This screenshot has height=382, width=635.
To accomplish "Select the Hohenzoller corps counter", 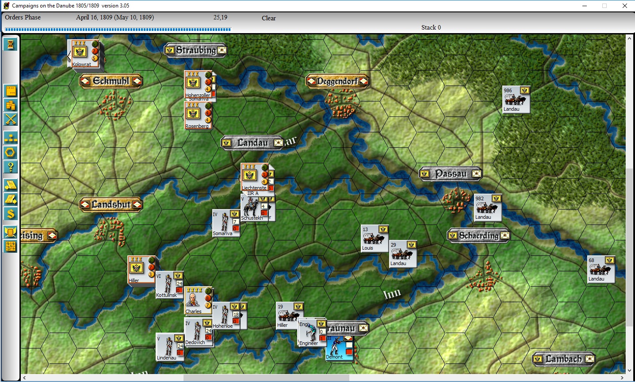I will point(198,84).
